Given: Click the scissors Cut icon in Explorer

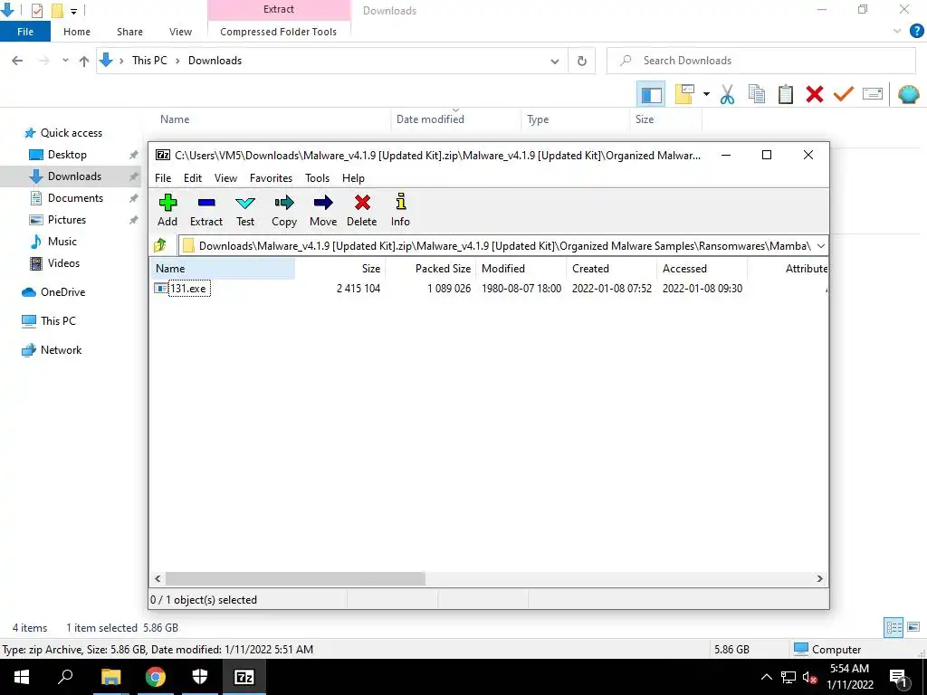Looking at the screenshot, I should pyautogui.click(x=727, y=94).
